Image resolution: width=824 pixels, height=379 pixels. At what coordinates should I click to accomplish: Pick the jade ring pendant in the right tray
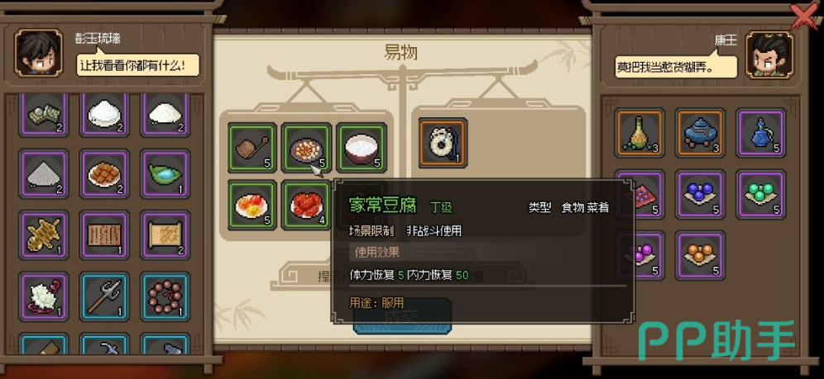click(x=443, y=143)
